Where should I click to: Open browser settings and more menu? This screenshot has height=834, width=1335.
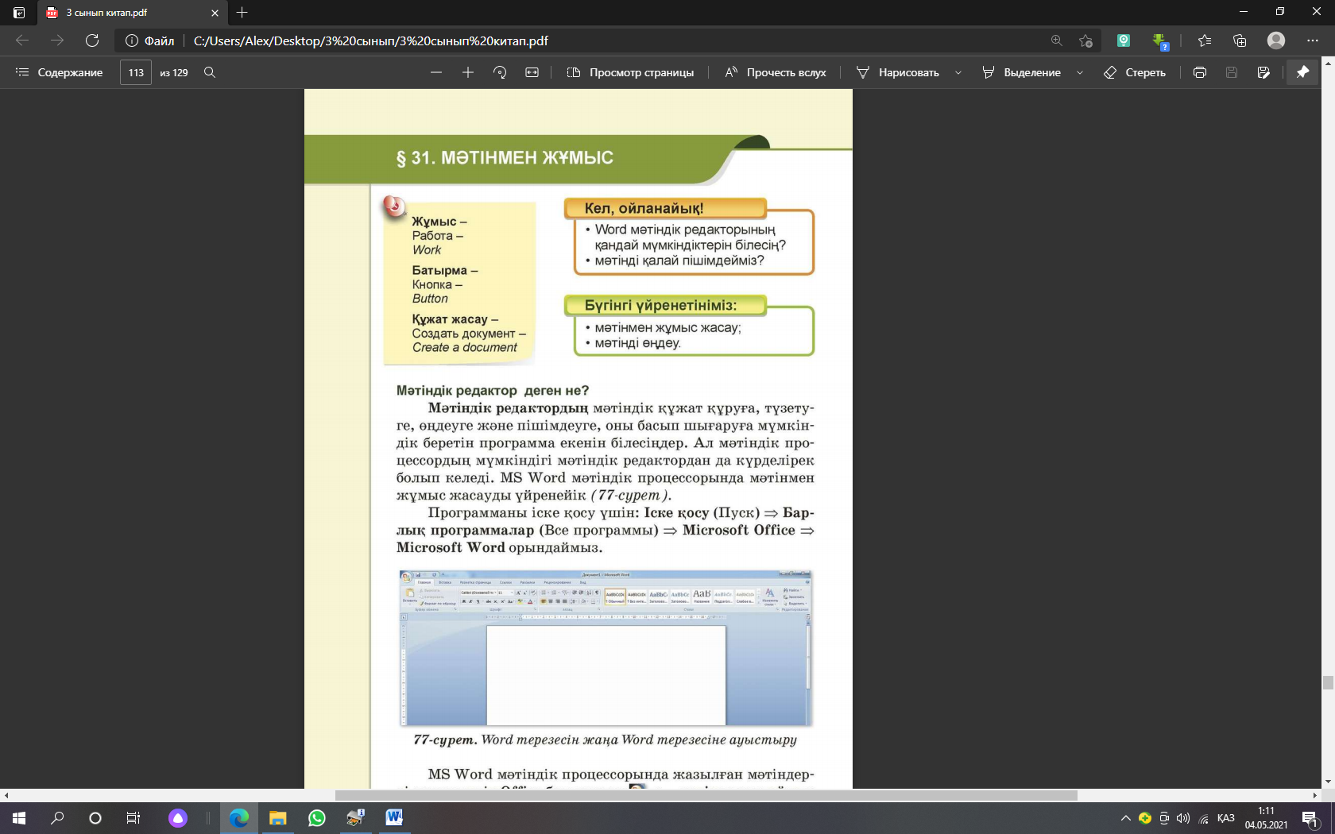click(1313, 41)
